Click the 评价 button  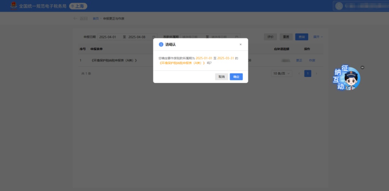pos(270,37)
